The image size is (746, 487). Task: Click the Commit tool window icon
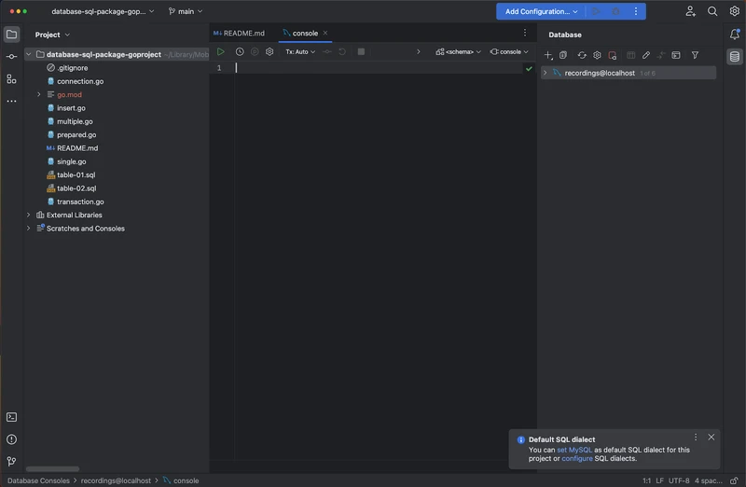coord(11,57)
